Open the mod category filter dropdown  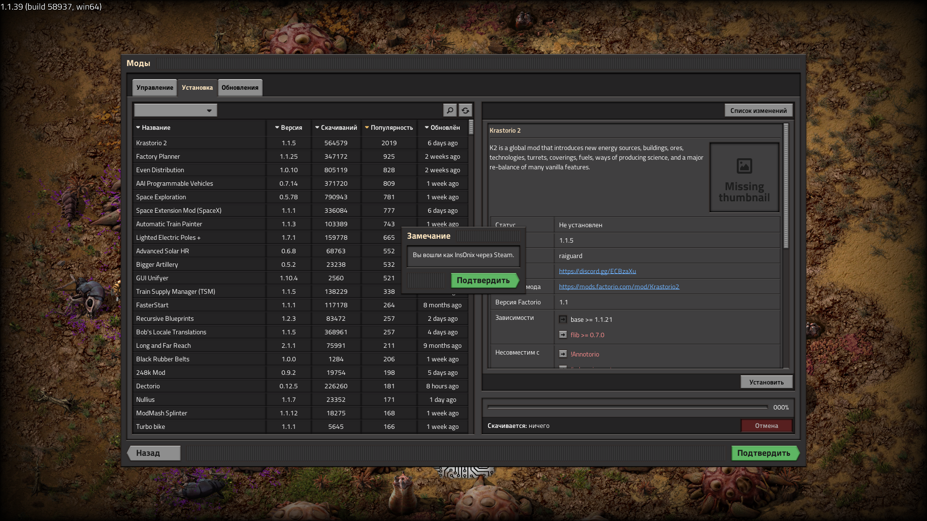[x=176, y=110]
